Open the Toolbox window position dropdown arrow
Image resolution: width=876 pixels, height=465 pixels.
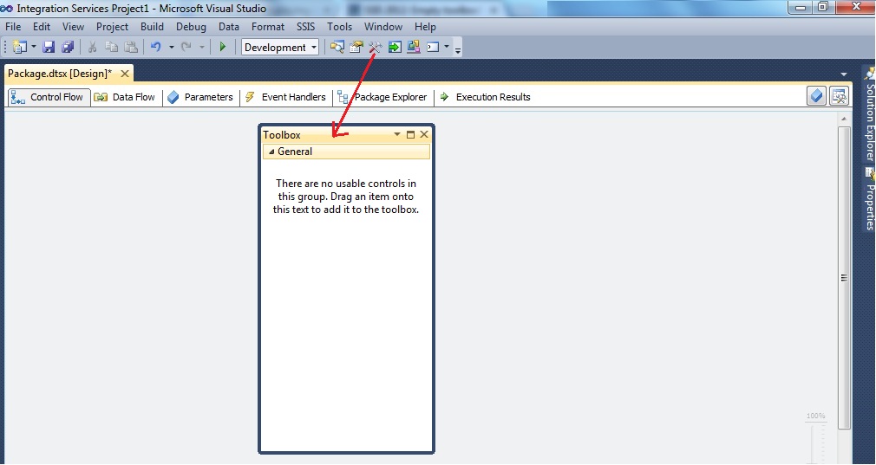tap(397, 134)
